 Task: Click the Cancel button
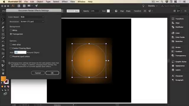38,73
